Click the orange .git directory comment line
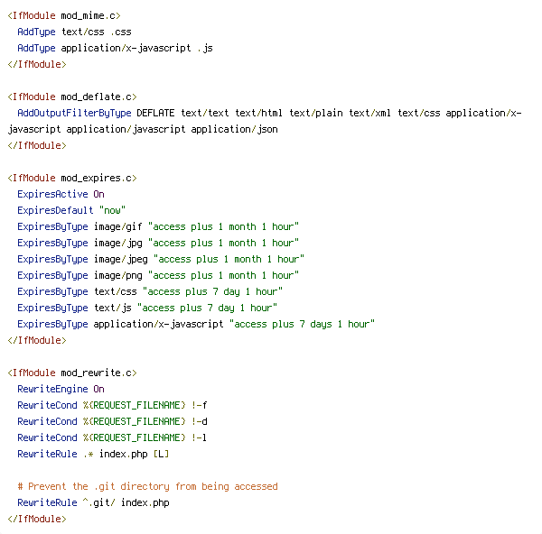The height and width of the screenshot is (534, 542). 147,486
